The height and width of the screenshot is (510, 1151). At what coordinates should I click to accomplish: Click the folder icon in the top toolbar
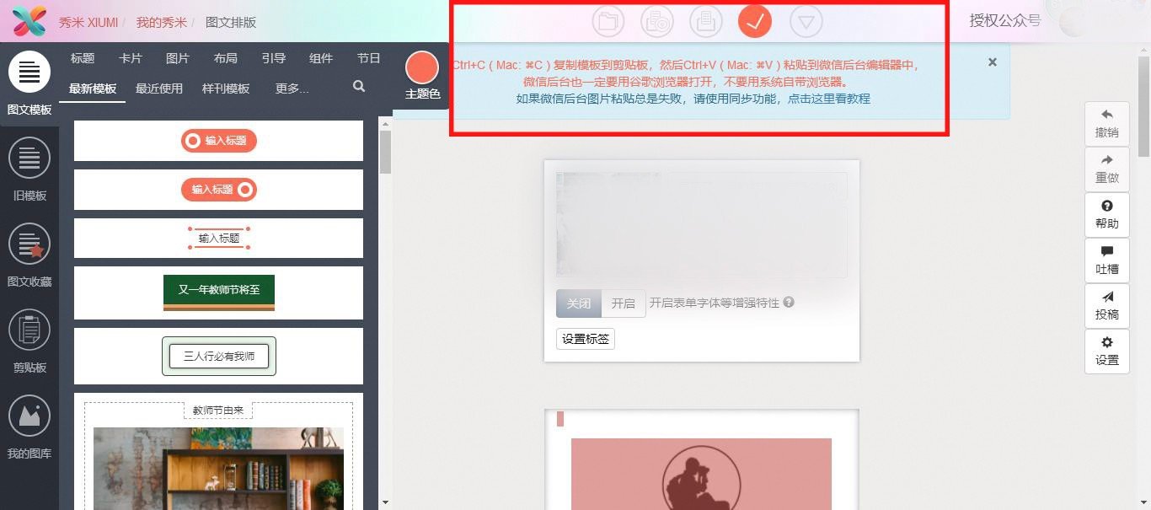coord(608,21)
